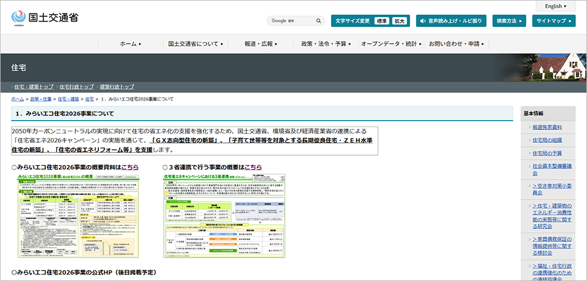Image resolution: width=587 pixels, height=281 pixels.
Task: Open 報道発表資料 sidebar link
Action: (547, 127)
